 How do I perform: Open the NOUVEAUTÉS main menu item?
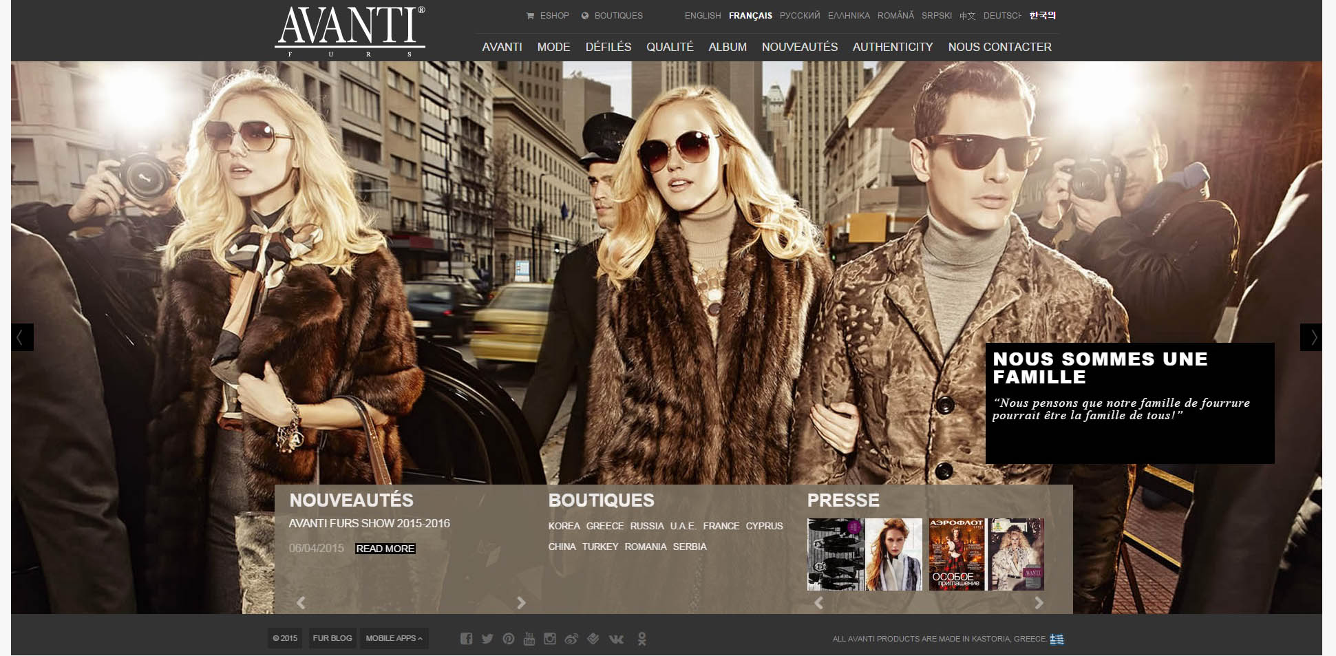pyautogui.click(x=800, y=47)
